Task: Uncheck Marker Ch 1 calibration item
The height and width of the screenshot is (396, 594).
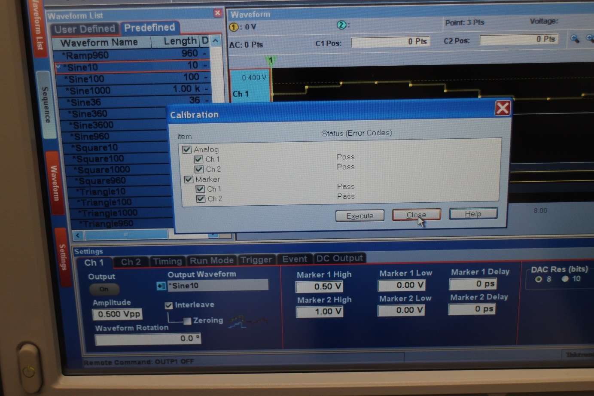Action: [x=200, y=189]
